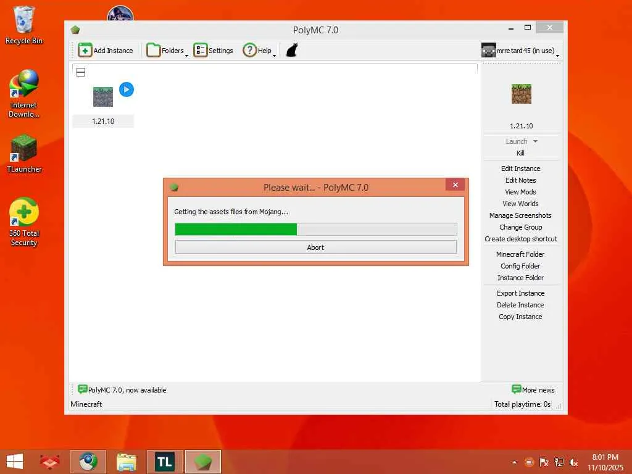Open the Instance Folder
This screenshot has width=632, height=474.
520,278
